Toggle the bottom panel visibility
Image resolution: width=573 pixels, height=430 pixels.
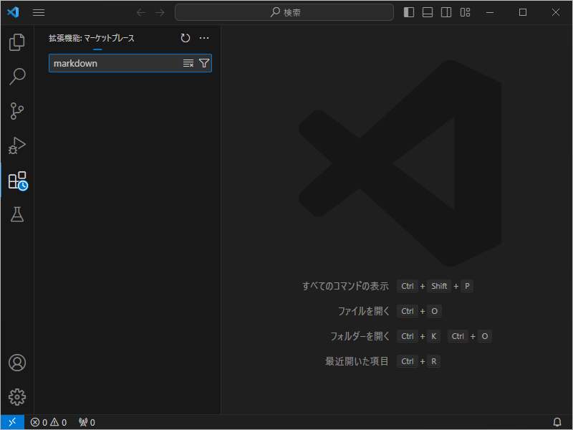427,12
